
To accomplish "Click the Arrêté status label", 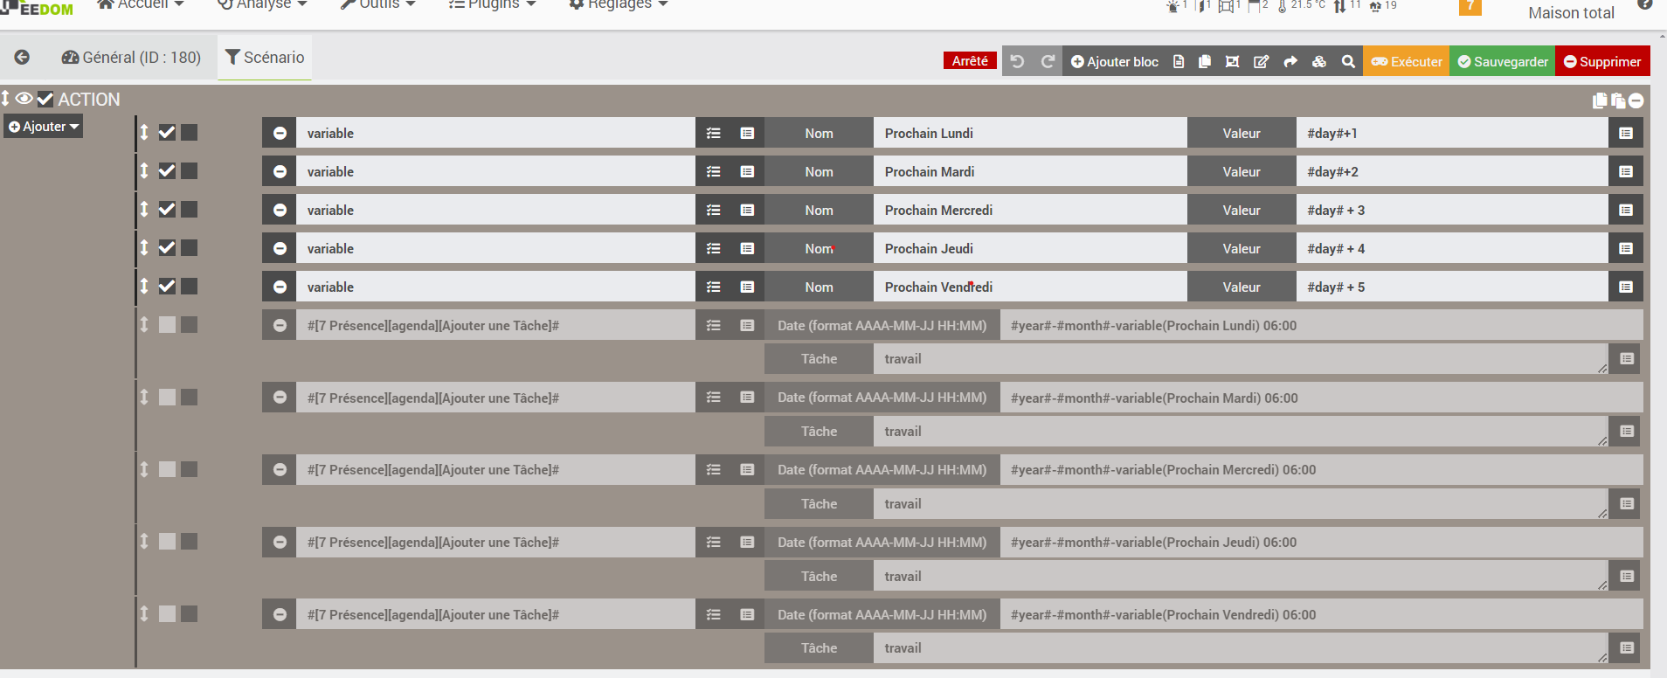I will 970,60.
